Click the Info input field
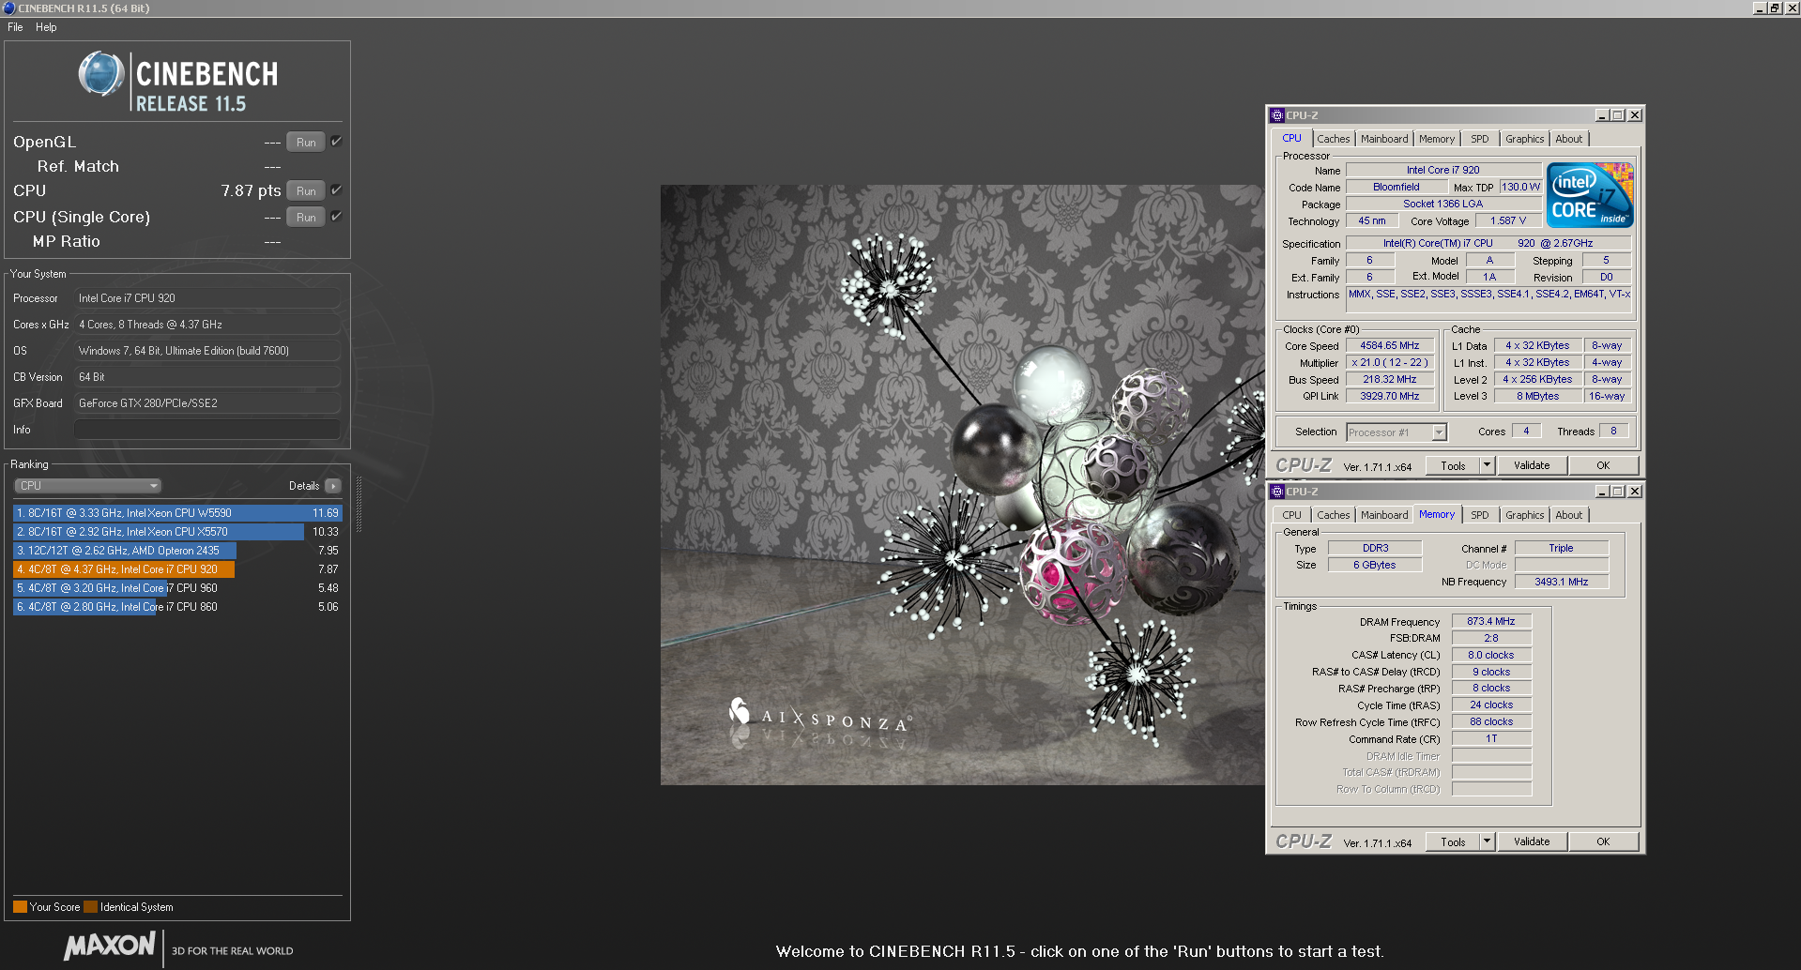Image resolution: width=1801 pixels, height=970 pixels. (206, 430)
